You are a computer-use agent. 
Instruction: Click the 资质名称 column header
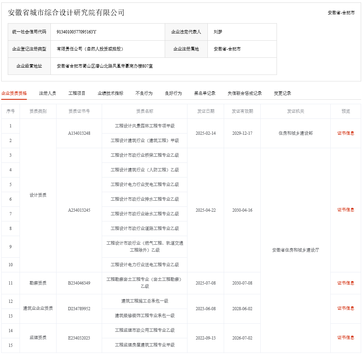[x=144, y=111]
